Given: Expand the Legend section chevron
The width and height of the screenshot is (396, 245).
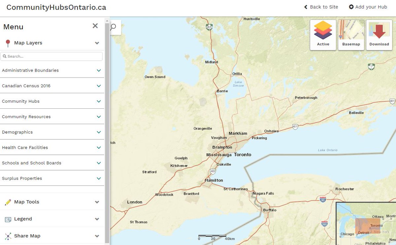Looking at the screenshot, I should click(97, 219).
